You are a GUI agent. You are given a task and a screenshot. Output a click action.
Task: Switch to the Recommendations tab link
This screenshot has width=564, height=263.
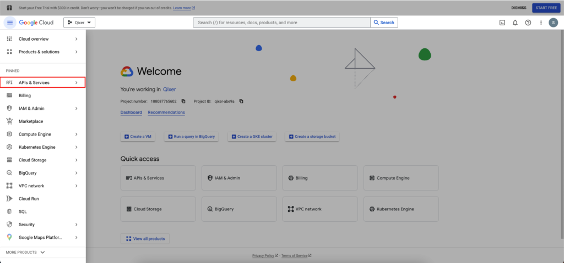tap(166, 113)
